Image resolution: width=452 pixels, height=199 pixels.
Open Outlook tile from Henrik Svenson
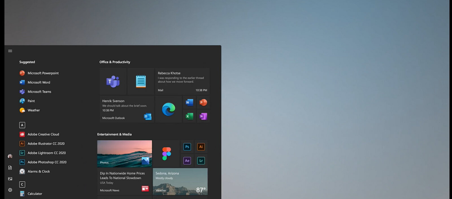tap(127, 110)
